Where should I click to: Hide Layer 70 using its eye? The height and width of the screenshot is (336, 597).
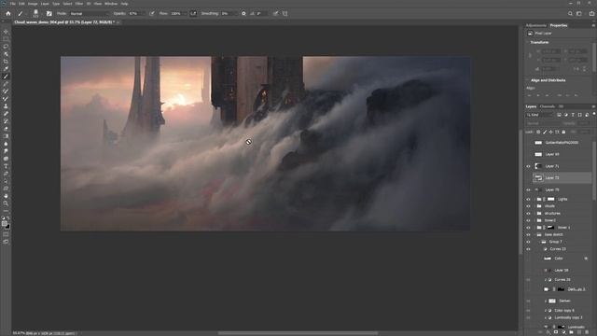[x=528, y=189]
